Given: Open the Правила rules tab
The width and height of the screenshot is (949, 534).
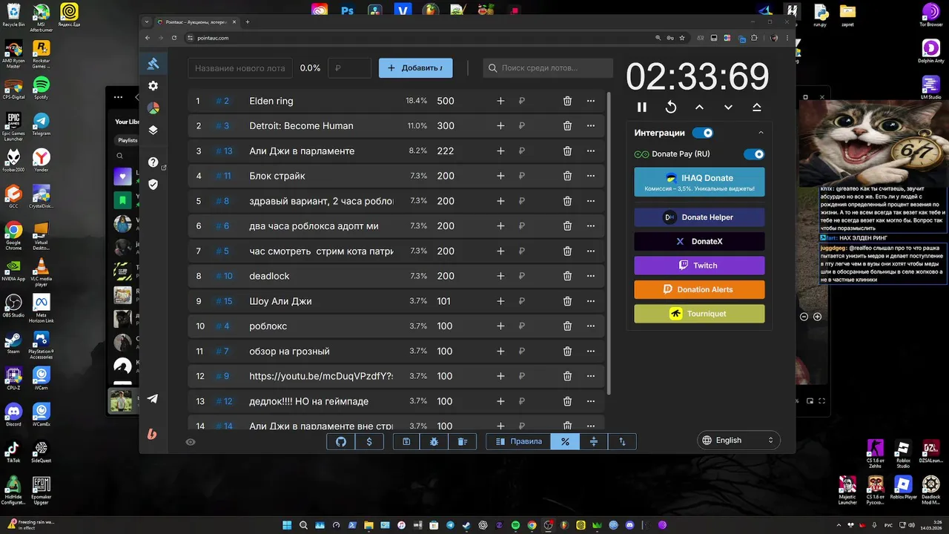Looking at the screenshot, I should 518,441.
